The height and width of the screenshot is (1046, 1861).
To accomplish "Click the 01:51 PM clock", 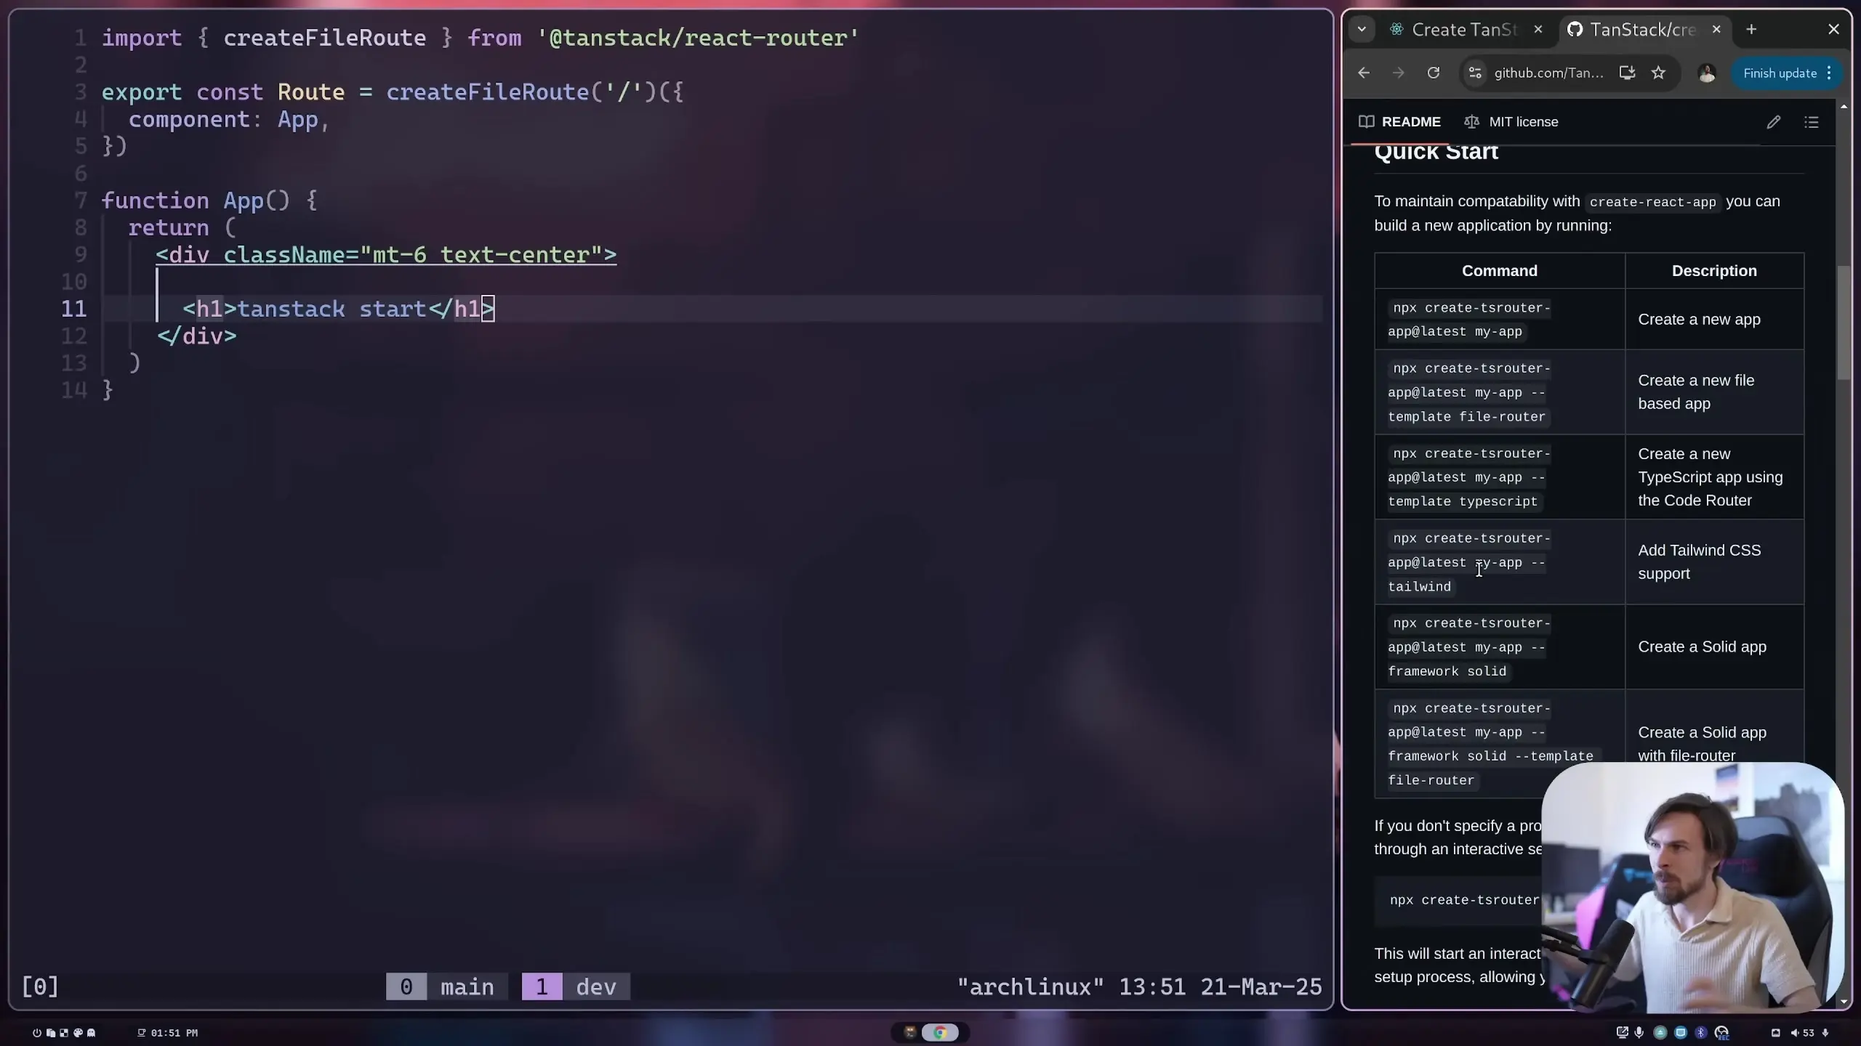I will point(167,1032).
